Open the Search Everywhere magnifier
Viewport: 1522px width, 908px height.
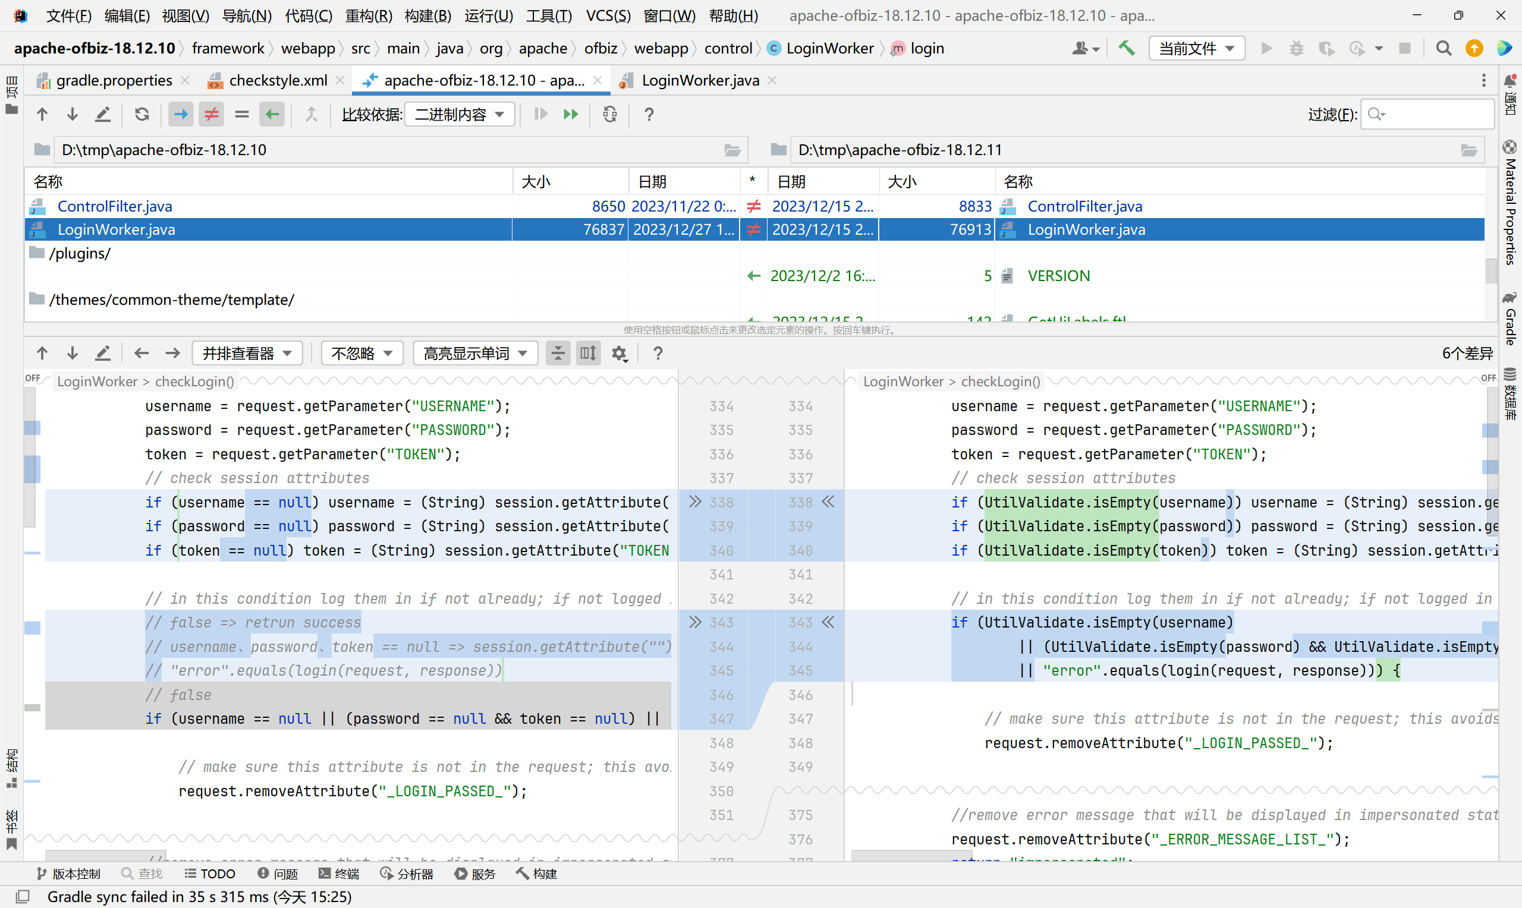click(1444, 48)
